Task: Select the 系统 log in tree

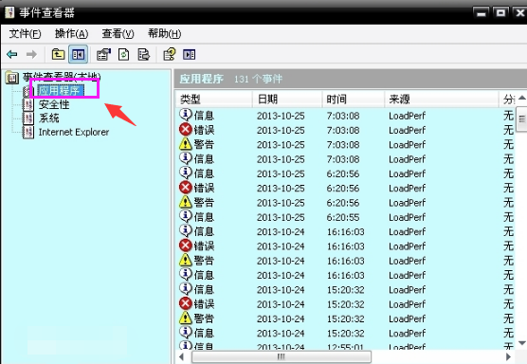Action: point(49,118)
